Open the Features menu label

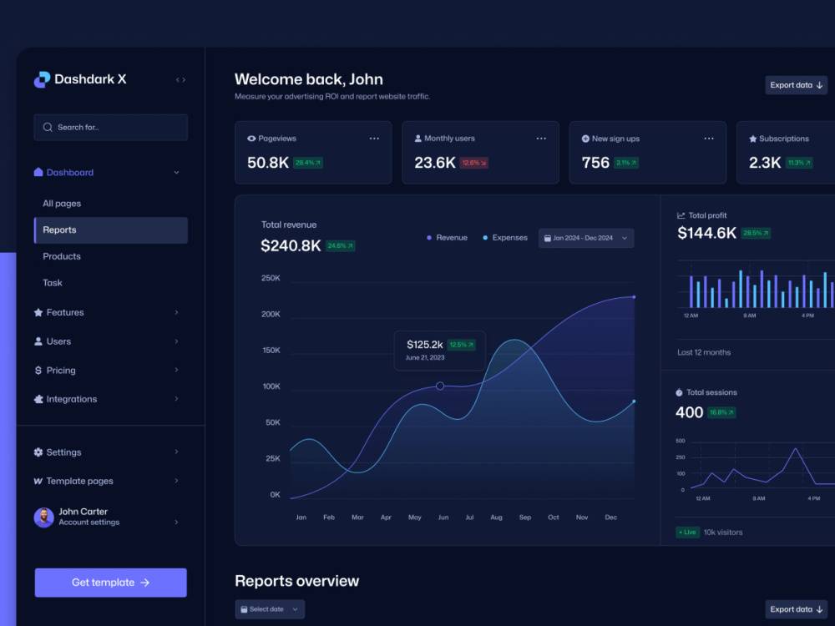pos(65,312)
